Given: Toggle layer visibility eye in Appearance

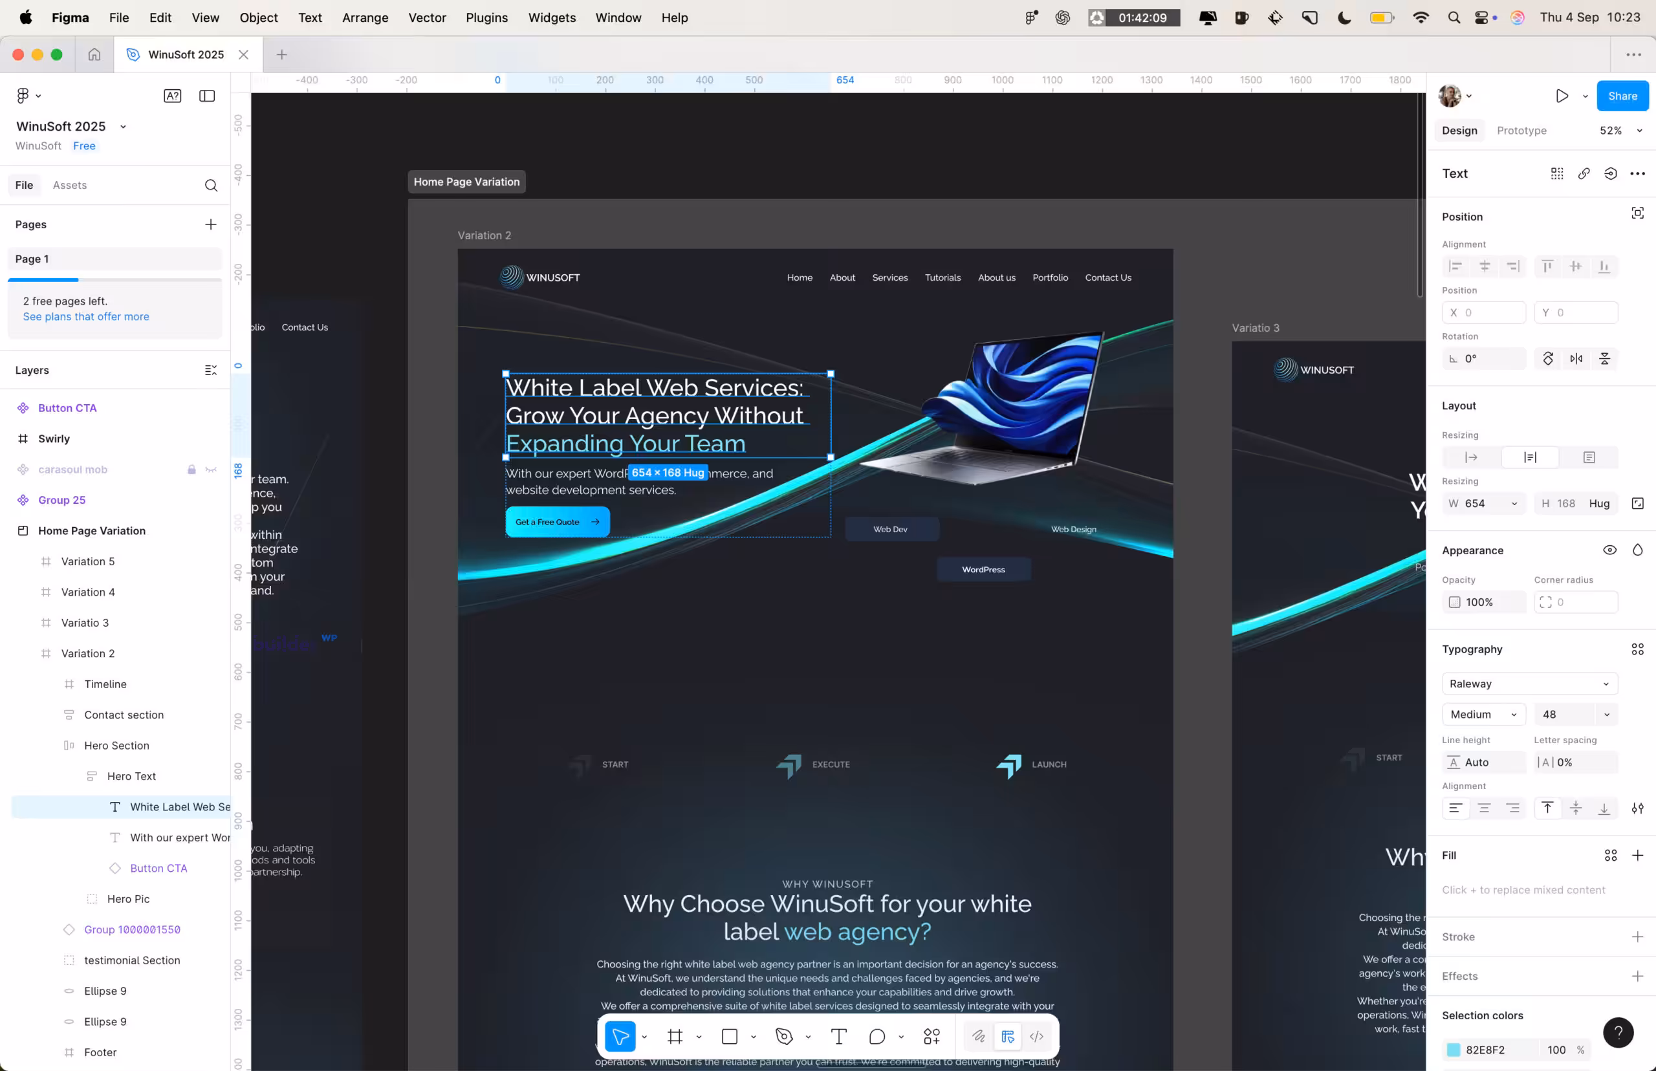Looking at the screenshot, I should coord(1610,550).
